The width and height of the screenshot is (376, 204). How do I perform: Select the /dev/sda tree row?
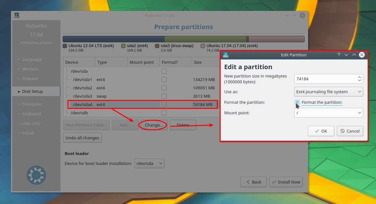(x=79, y=71)
